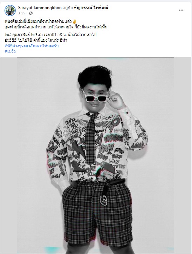The width and height of the screenshot is (192, 254).
Task: Click the second line ending ก็ยังมีผลงานให้เห็น
Action: 56,27
